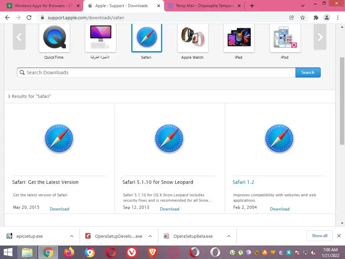The image size is (345, 259).
Task: Click Safari icon above Safari 1.2 card
Action: (x=279, y=139)
